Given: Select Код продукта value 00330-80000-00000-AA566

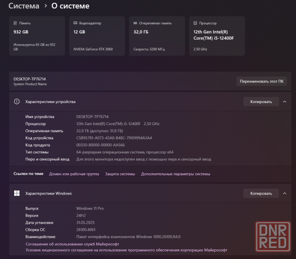Looking at the screenshot, I should 100,145.
